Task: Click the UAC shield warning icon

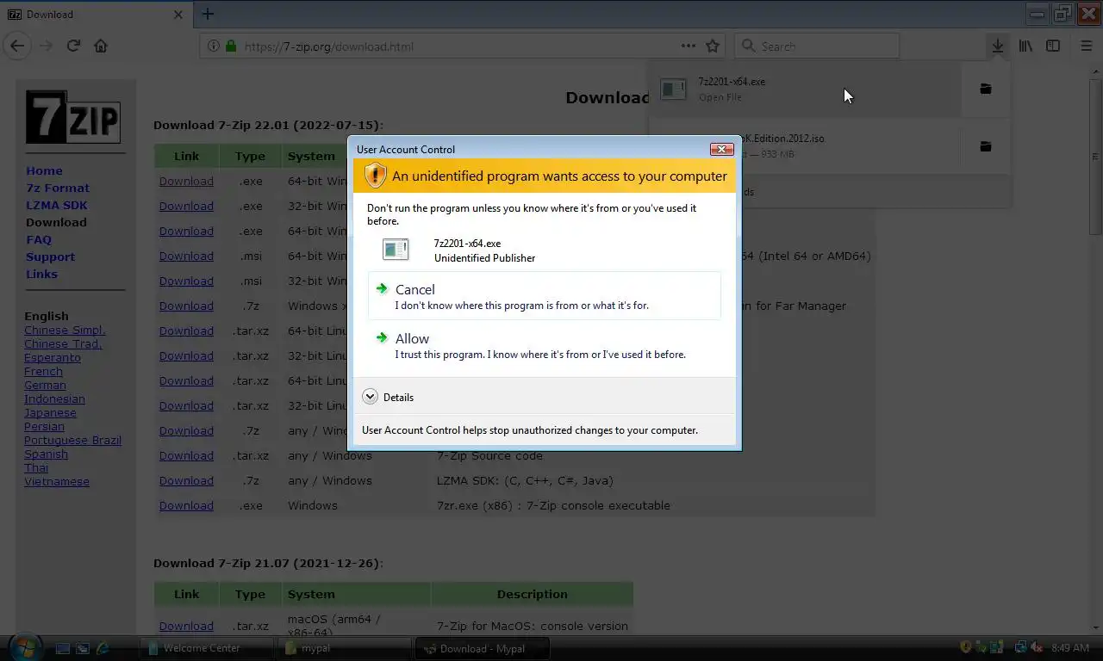Action: pos(375,176)
